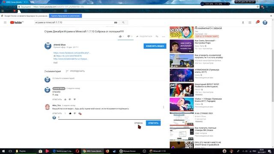The width and height of the screenshot is (274, 154).
Task: Like the video with thumbs-up icon
Action: (x=120, y=36)
